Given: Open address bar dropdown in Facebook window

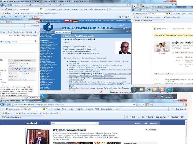Looking at the screenshot, I should pos(134,105).
